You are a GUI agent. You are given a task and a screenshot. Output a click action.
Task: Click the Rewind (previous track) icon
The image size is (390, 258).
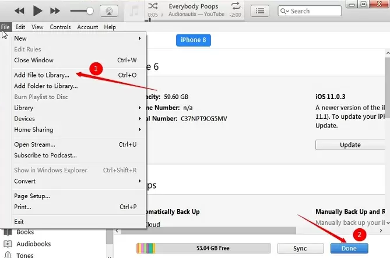(x=20, y=10)
